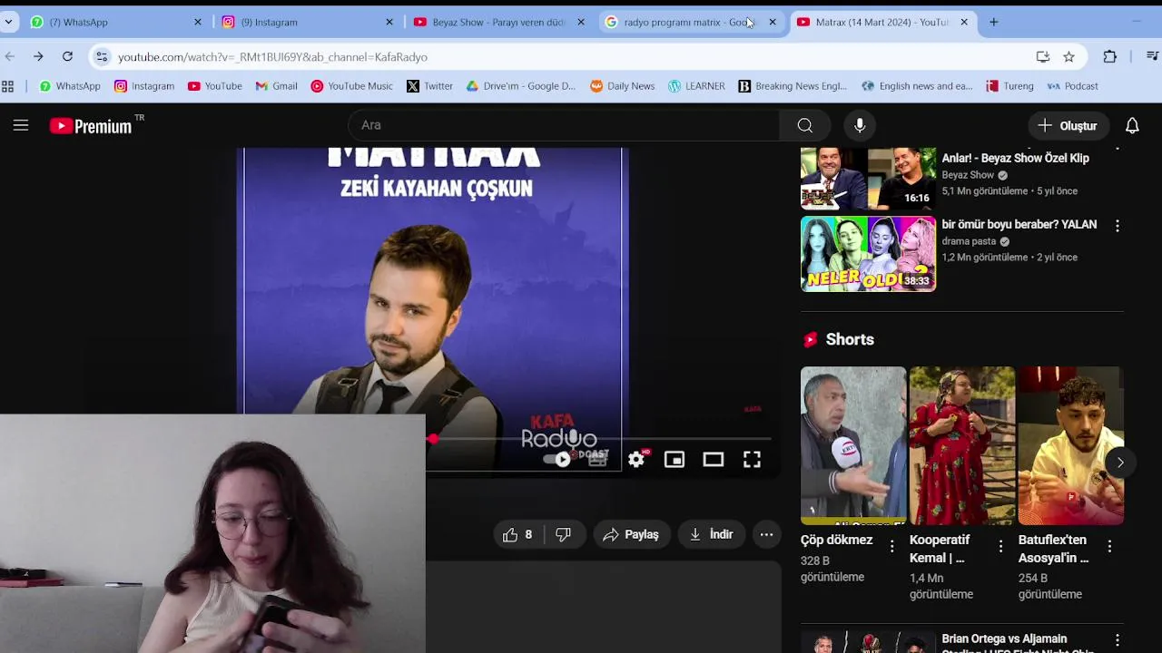Open browser extensions puzzle icon
The width and height of the screenshot is (1162, 653).
click(1110, 56)
